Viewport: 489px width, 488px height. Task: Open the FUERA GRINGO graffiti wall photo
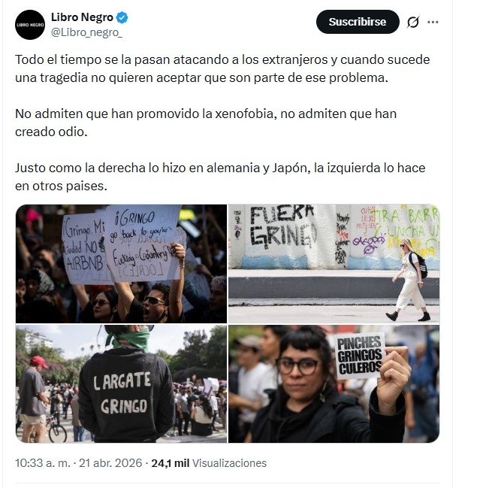click(x=334, y=264)
